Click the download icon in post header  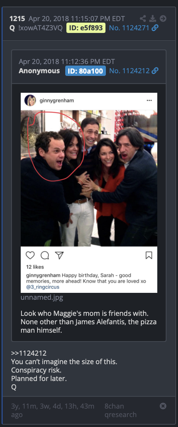click(153, 18)
